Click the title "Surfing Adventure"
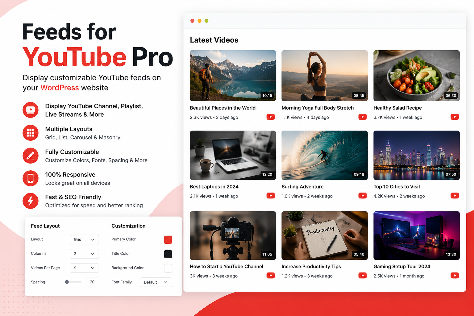Viewport: 474px width, 316px height. (302, 187)
